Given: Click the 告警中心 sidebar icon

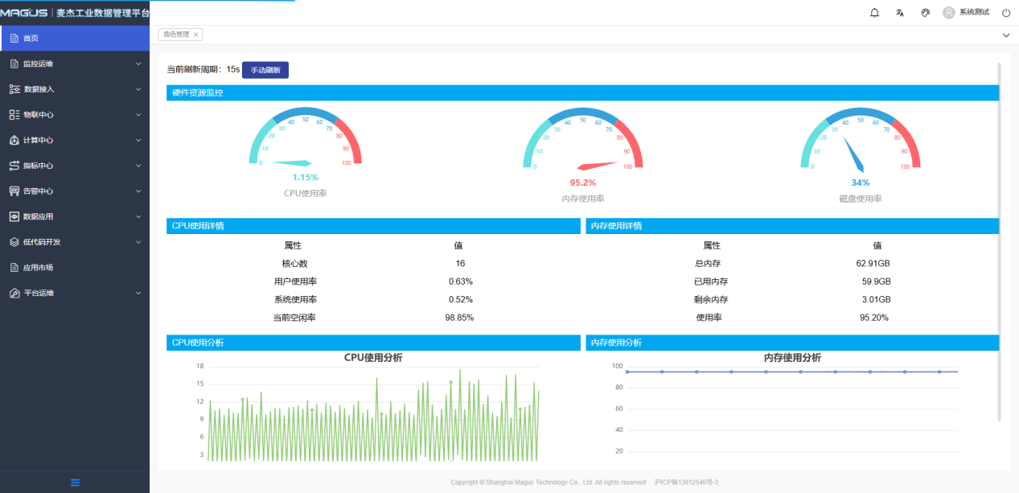Looking at the screenshot, I should 14,191.
